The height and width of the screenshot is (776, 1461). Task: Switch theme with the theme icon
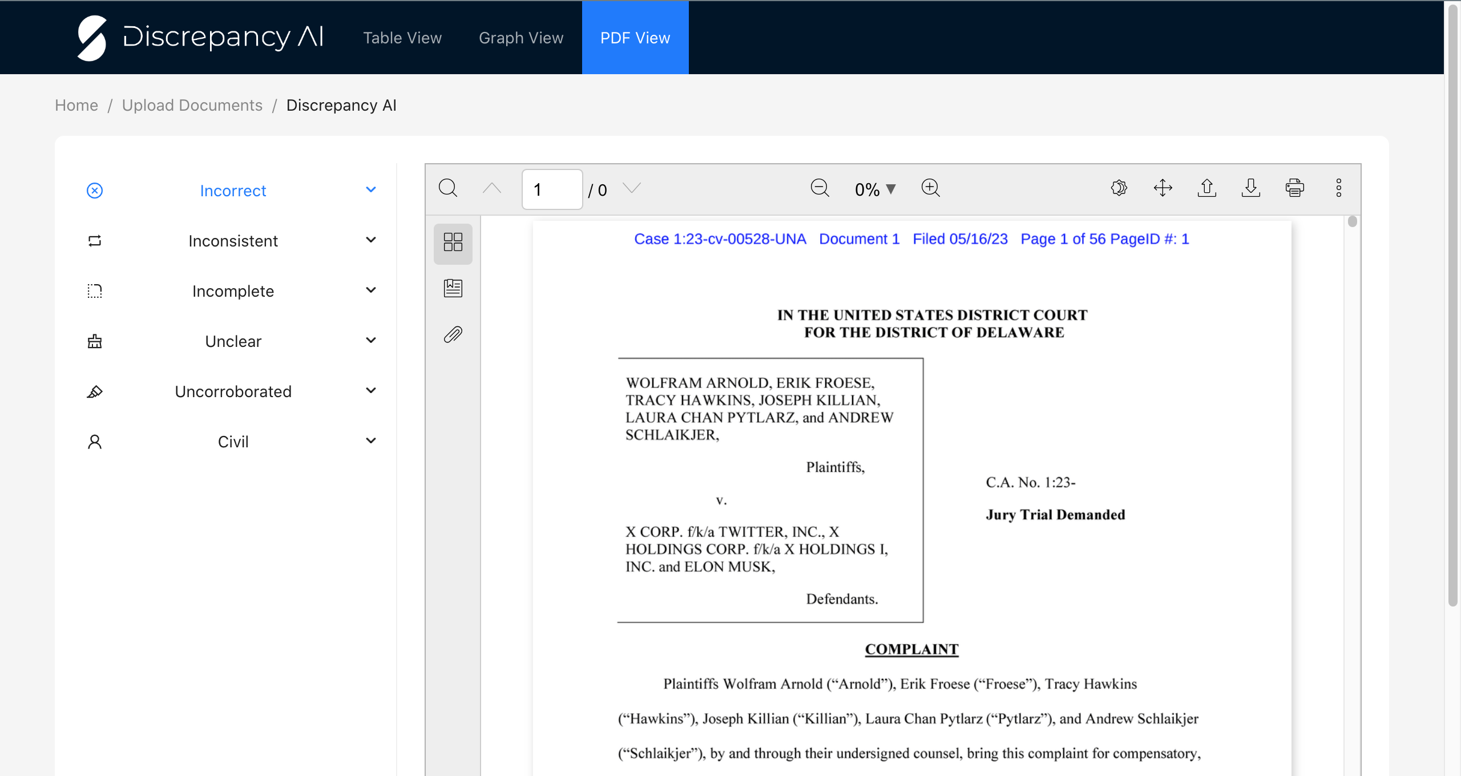[1119, 188]
